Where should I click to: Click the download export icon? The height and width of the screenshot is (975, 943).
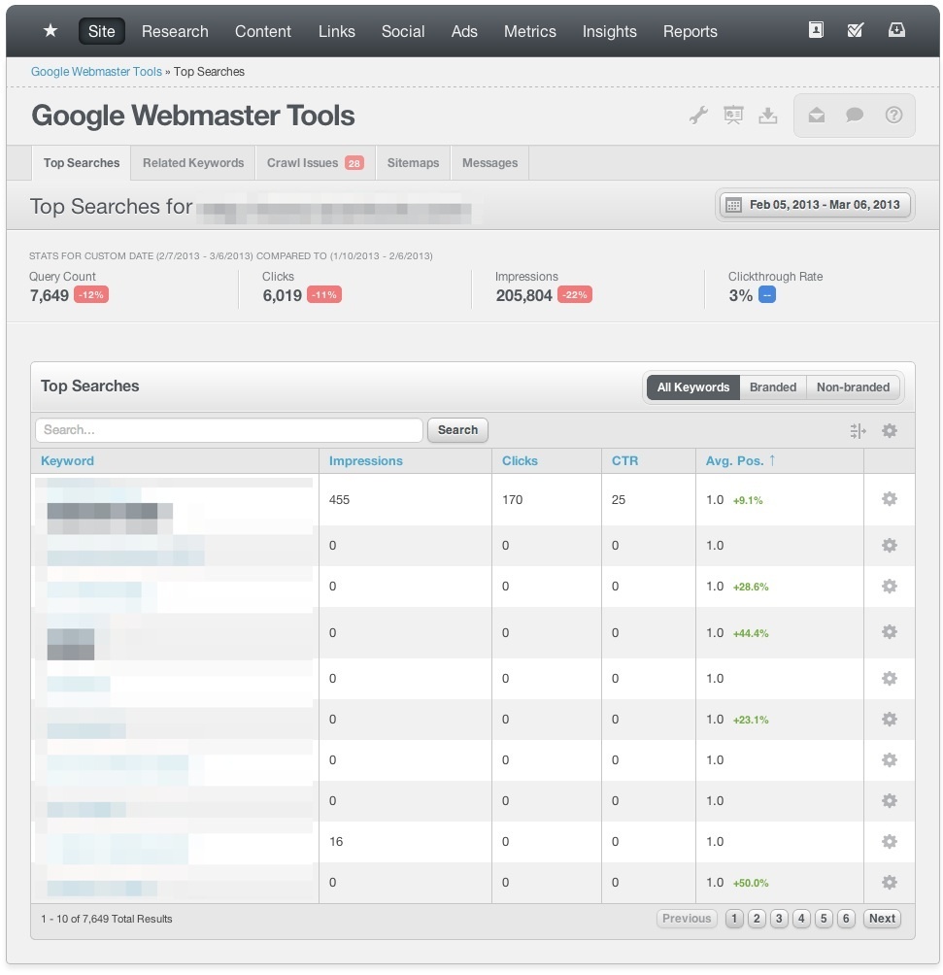(768, 115)
